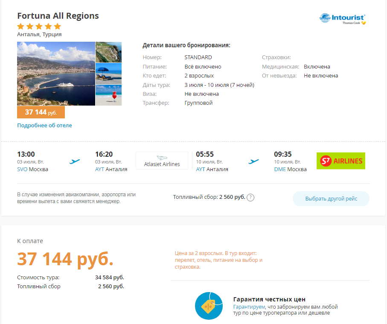Click the Fortuna All Regions hotel title

point(58,16)
